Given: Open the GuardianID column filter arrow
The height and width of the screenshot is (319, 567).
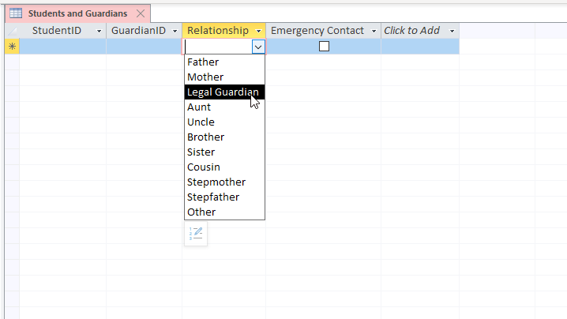Looking at the screenshot, I should [x=175, y=31].
